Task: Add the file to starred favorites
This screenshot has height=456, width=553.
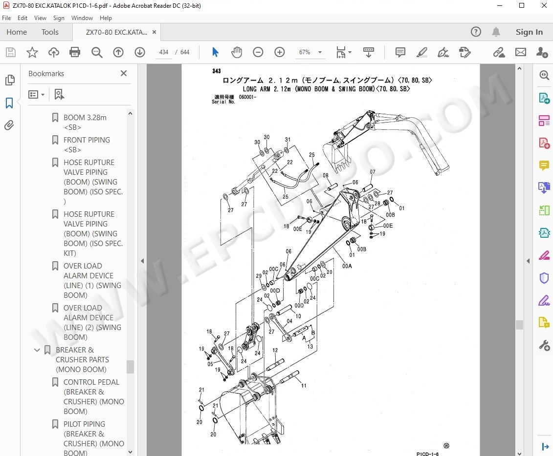Action: [32, 52]
